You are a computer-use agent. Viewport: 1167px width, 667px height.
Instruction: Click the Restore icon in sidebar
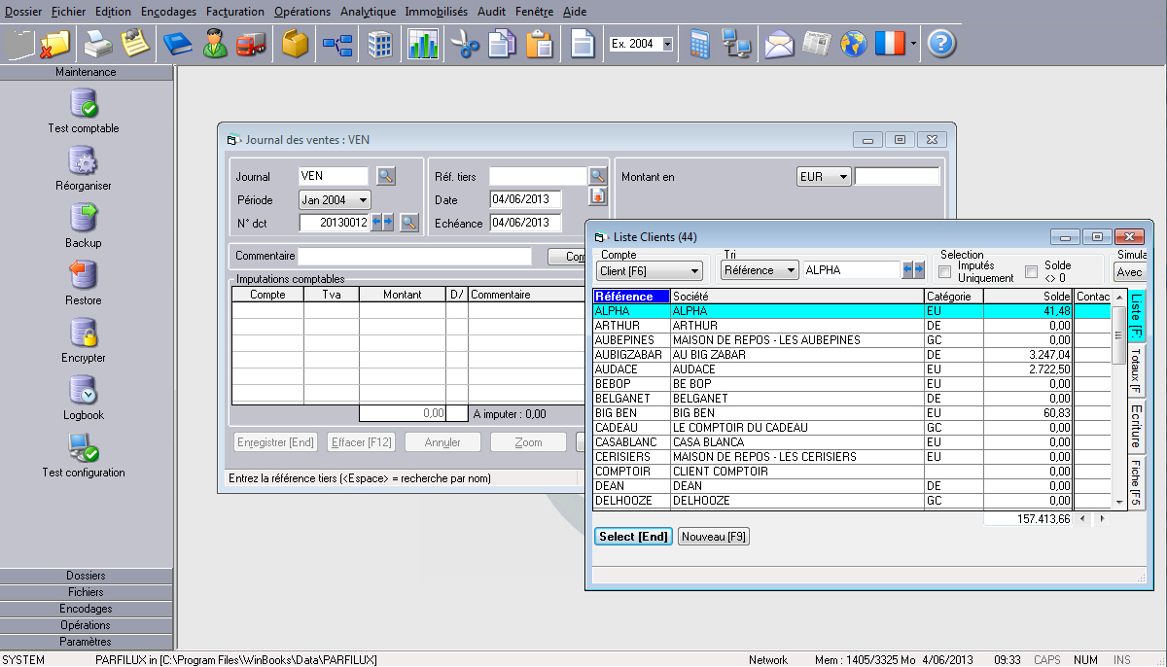pyautogui.click(x=84, y=275)
